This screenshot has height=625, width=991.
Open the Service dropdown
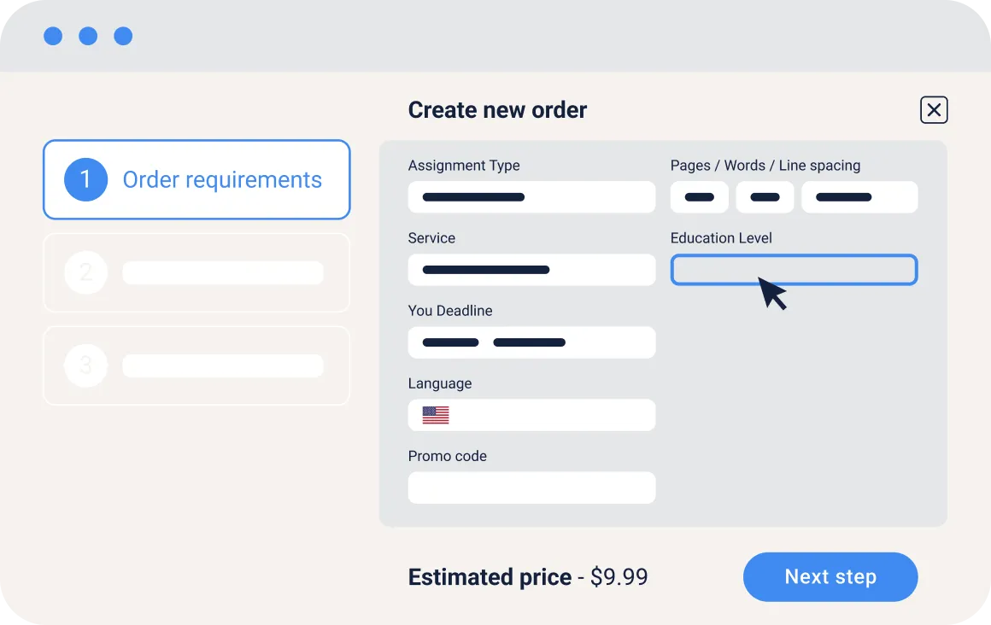tap(531, 270)
